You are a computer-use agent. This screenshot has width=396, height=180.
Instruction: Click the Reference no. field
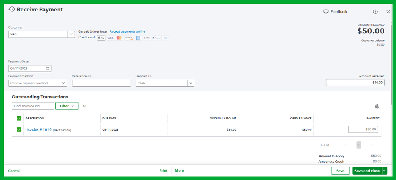pyautogui.click(x=101, y=83)
